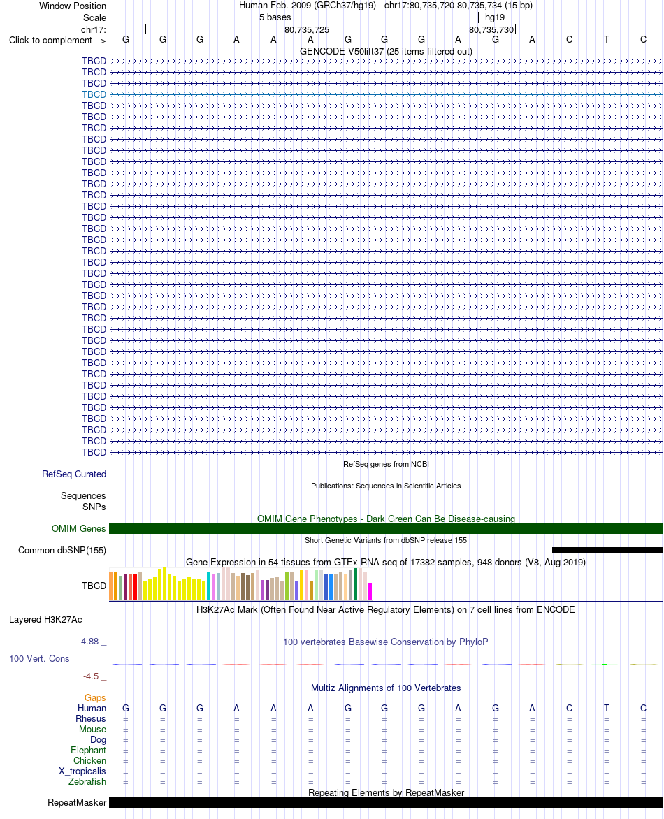Click the 80,735,730 ruler position marker
Viewport: 664px width, 819px height.
click(491, 30)
